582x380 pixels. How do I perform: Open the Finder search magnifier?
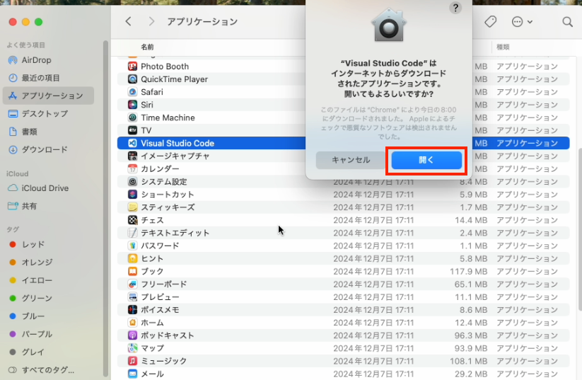[567, 21]
